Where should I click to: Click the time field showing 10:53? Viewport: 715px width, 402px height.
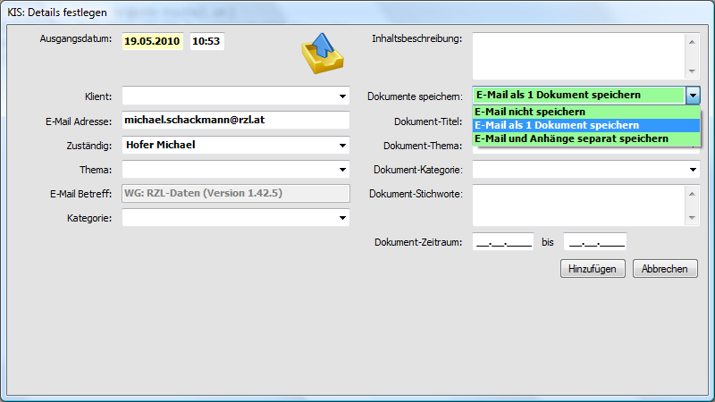[x=206, y=41]
